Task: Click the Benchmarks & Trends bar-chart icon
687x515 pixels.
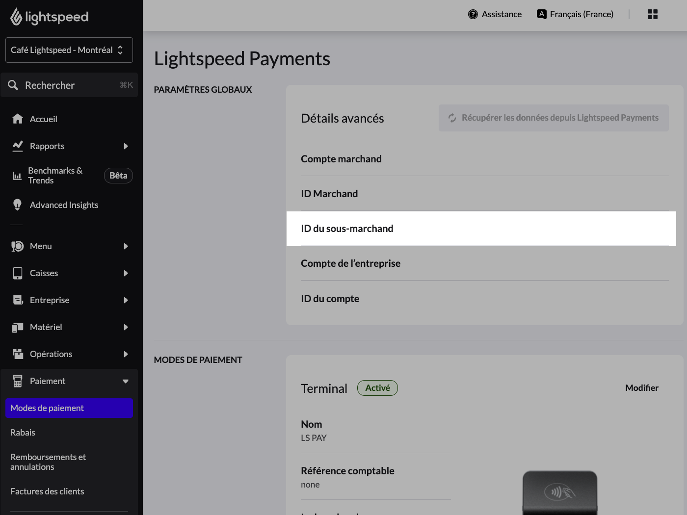Action: 17,175
